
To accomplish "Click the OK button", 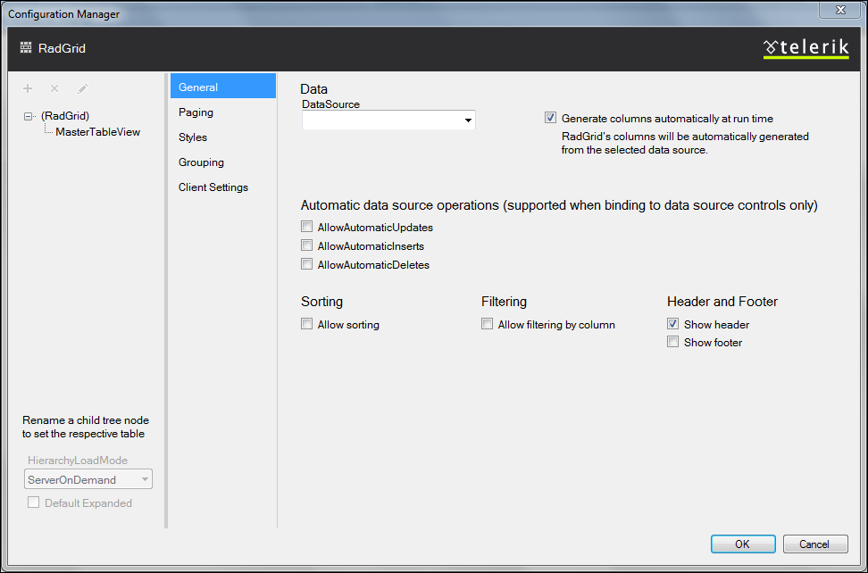I will pyautogui.click(x=743, y=544).
